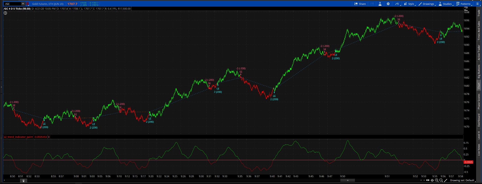Click the last price 1707.7
The image size is (482, 184).
click(72, 4)
